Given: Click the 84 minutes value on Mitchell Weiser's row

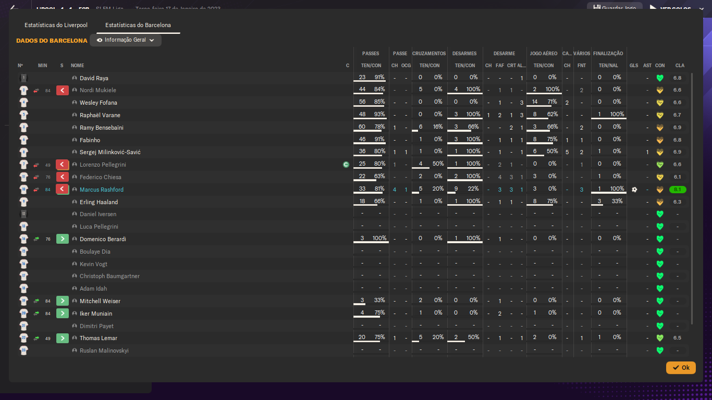Looking at the screenshot, I should (x=48, y=301).
